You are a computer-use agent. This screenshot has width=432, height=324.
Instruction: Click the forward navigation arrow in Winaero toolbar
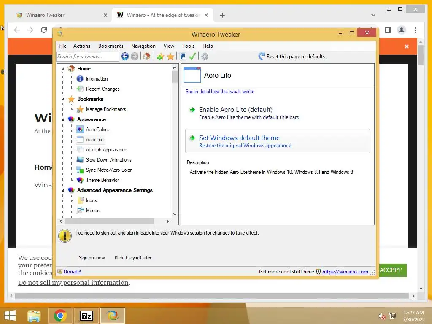(135, 57)
